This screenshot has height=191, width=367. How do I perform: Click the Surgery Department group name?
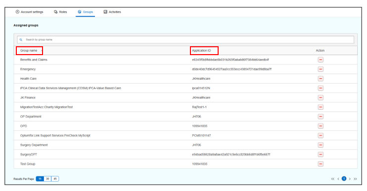pos(34,145)
